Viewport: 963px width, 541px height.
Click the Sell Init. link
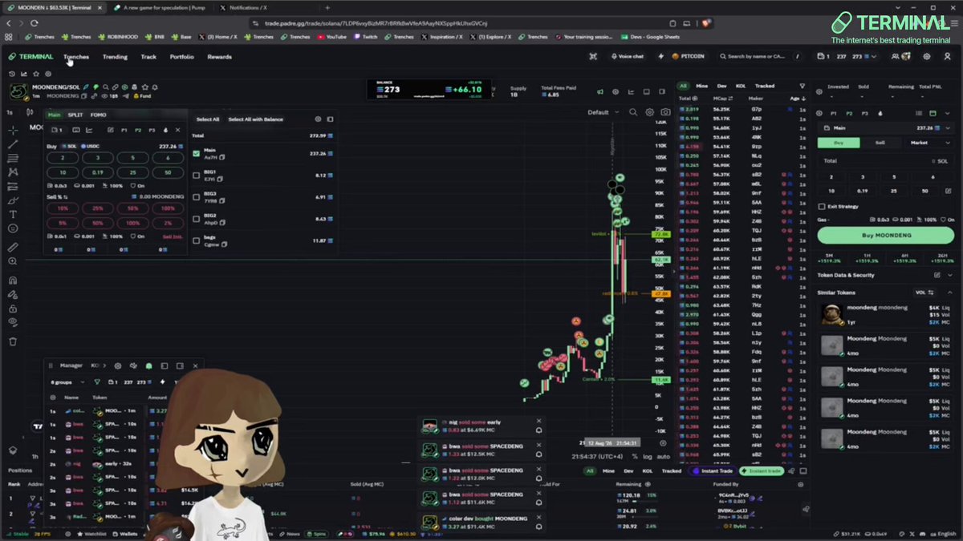click(x=173, y=236)
